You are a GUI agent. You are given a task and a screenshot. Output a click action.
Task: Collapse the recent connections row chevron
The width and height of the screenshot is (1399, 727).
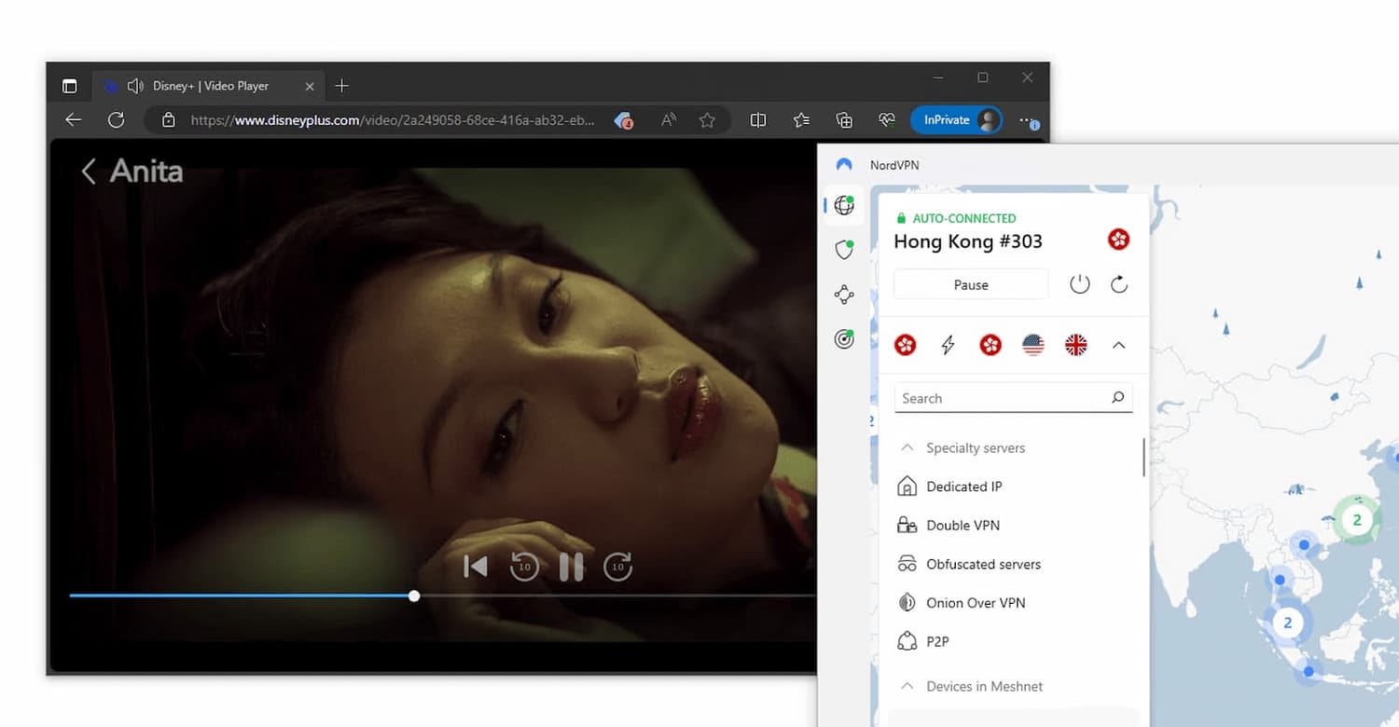1118,345
